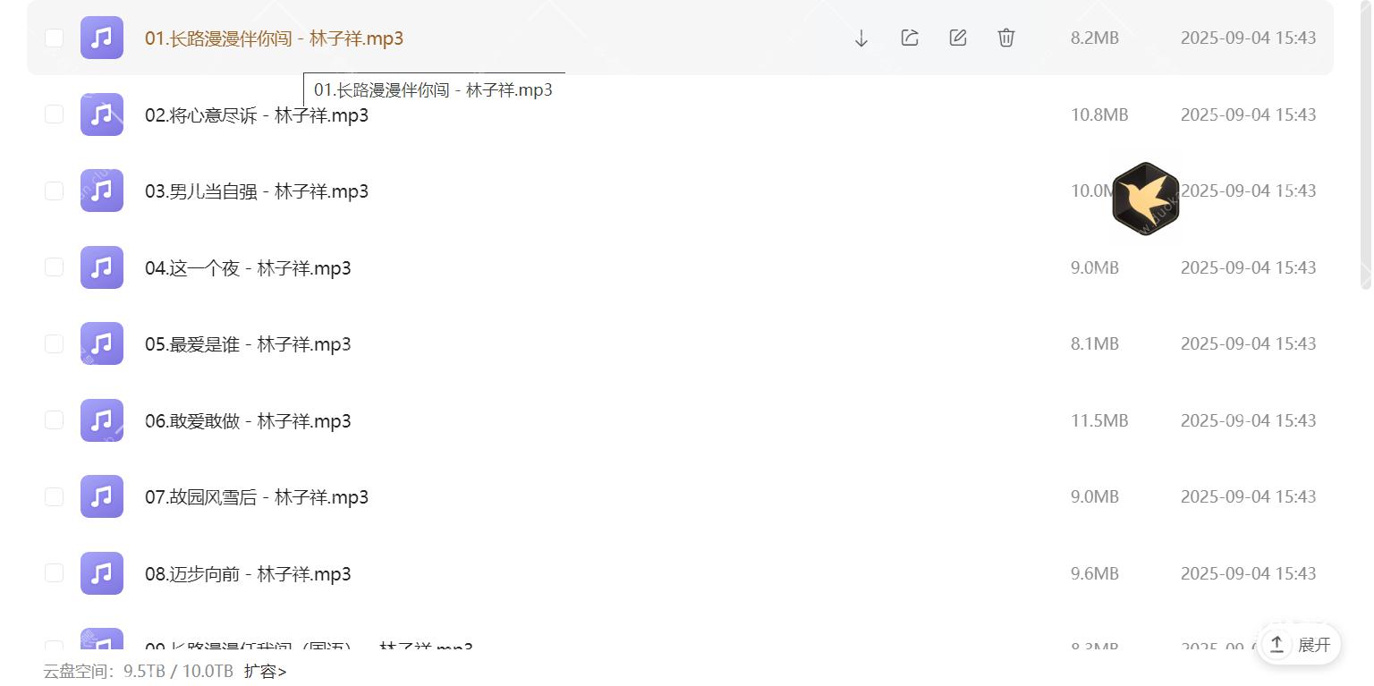Screen dimensions: 1374x686
Task: Click the music note icon beside 02.将心意尽诉
Action: pos(101,114)
